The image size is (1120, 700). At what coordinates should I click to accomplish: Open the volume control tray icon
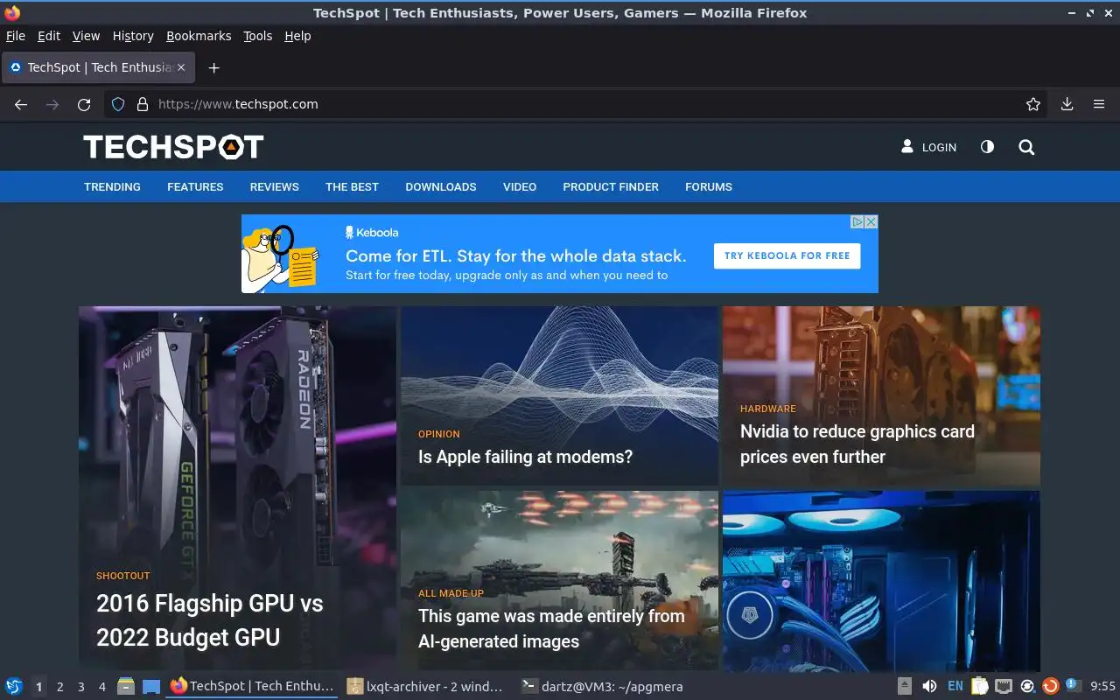point(929,686)
